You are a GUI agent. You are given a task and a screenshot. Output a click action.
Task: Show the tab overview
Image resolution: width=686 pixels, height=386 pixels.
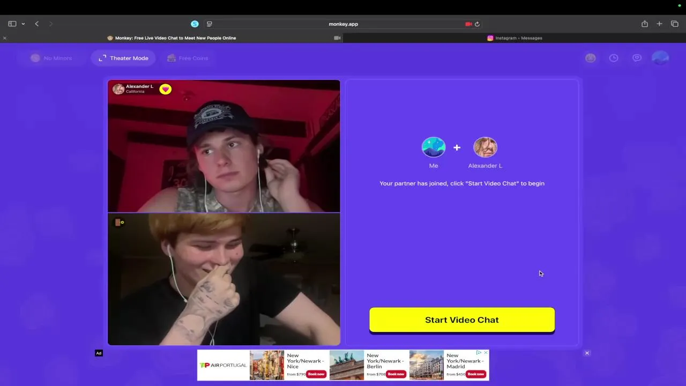pyautogui.click(x=675, y=24)
